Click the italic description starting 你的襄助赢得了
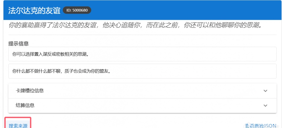282x128 pixels. pyautogui.click(x=135, y=25)
